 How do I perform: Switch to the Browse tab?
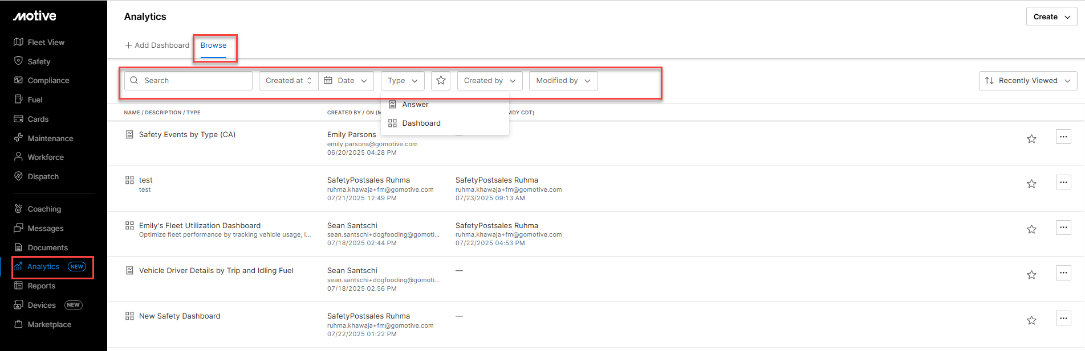pos(213,46)
